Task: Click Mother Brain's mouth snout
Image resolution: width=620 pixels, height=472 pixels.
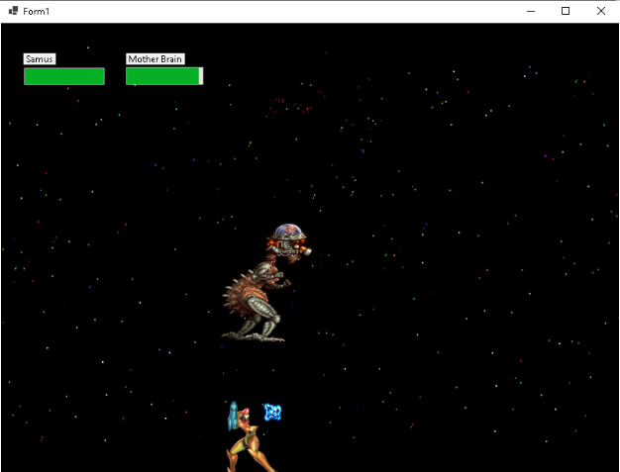Action: (x=306, y=251)
